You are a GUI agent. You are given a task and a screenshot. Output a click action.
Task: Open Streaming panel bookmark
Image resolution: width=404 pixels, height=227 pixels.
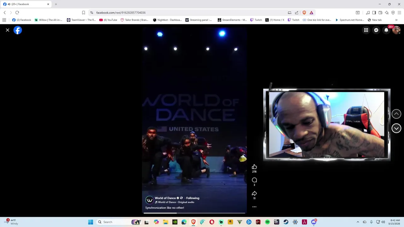(199, 20)
